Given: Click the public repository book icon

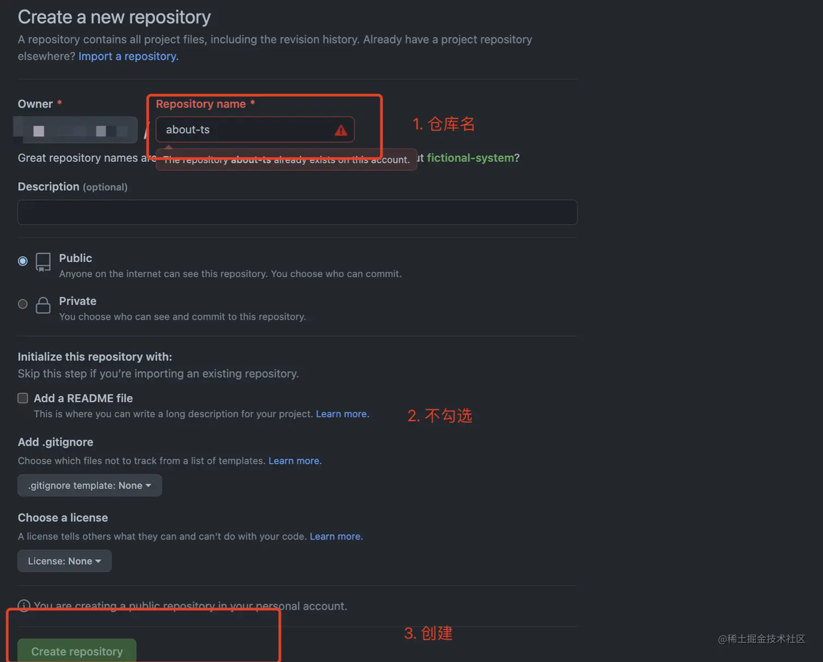Looking at the screenshot, I should click(x=43, y=262).
